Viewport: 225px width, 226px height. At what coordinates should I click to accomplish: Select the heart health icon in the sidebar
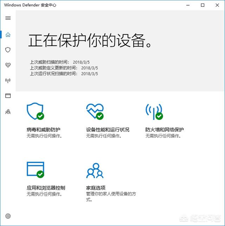click(8, 65)
